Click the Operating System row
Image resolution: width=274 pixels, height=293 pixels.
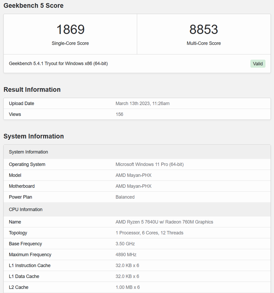(x=27, y=164)
